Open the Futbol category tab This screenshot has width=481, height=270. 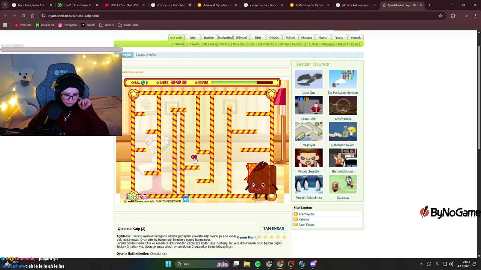[x=290, y=37]
